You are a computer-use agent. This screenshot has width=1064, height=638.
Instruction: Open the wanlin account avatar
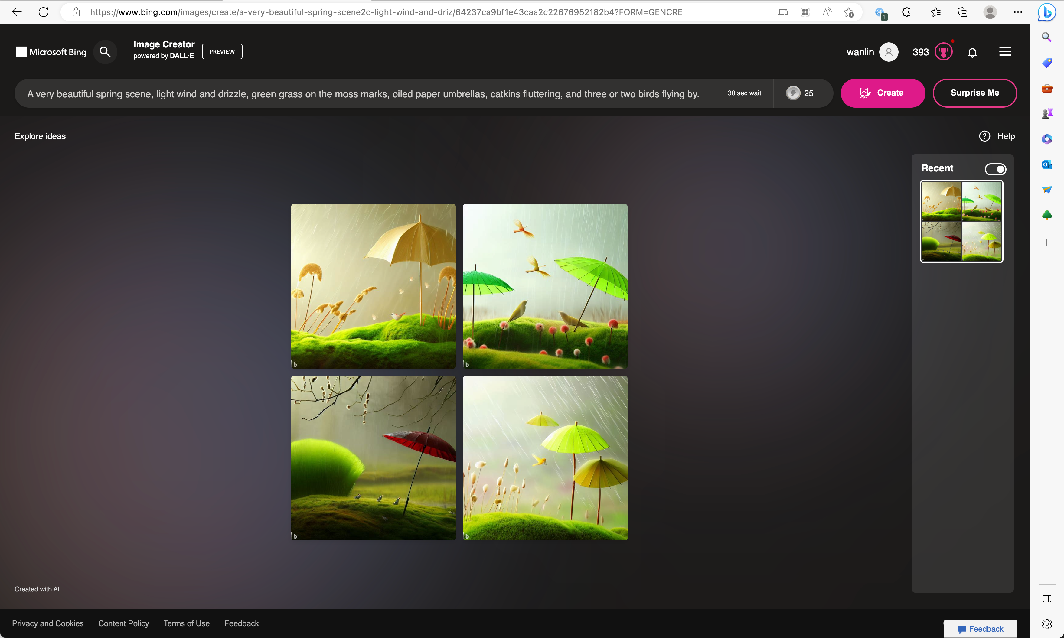(x=888, y=52)
